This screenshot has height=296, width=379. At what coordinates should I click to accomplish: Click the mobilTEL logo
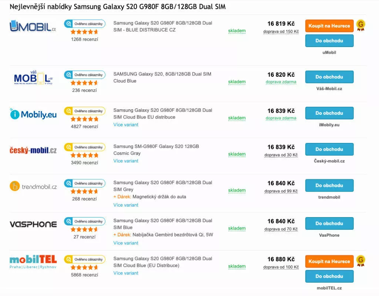[x=33, y=262]
